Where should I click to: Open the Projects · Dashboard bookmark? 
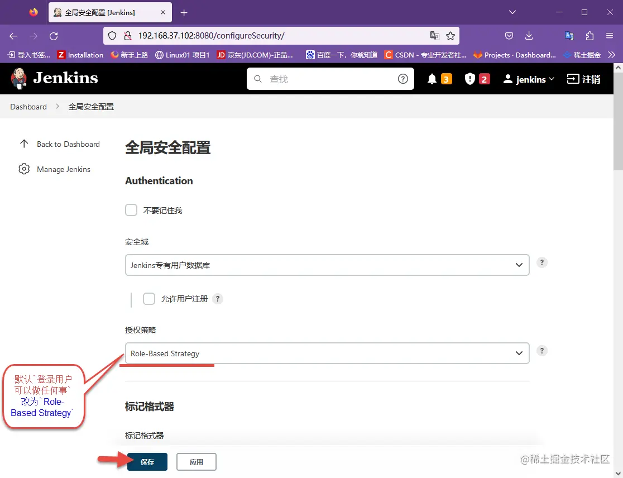click(515, 55)
